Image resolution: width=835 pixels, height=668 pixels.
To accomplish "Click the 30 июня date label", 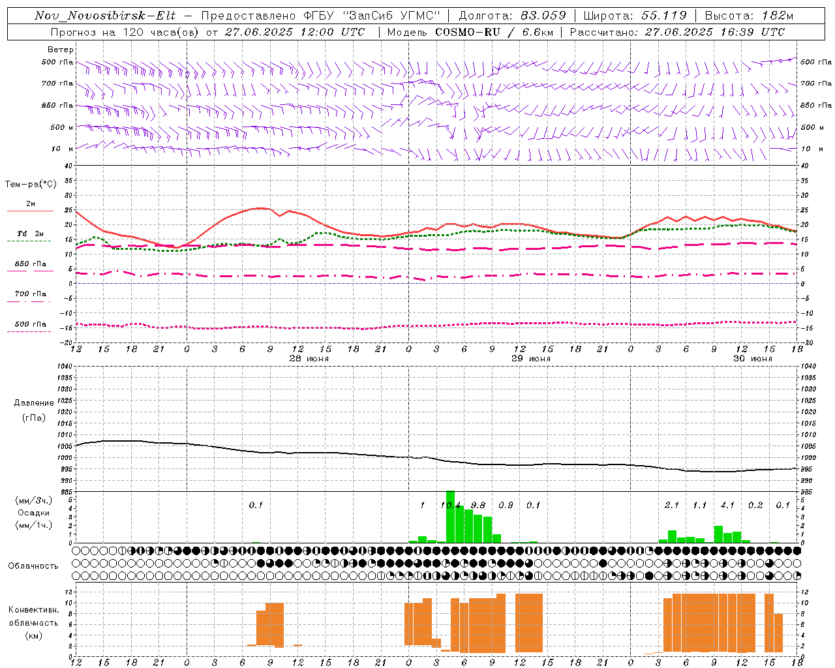I will pyautogui.click(x=752, y=359).
